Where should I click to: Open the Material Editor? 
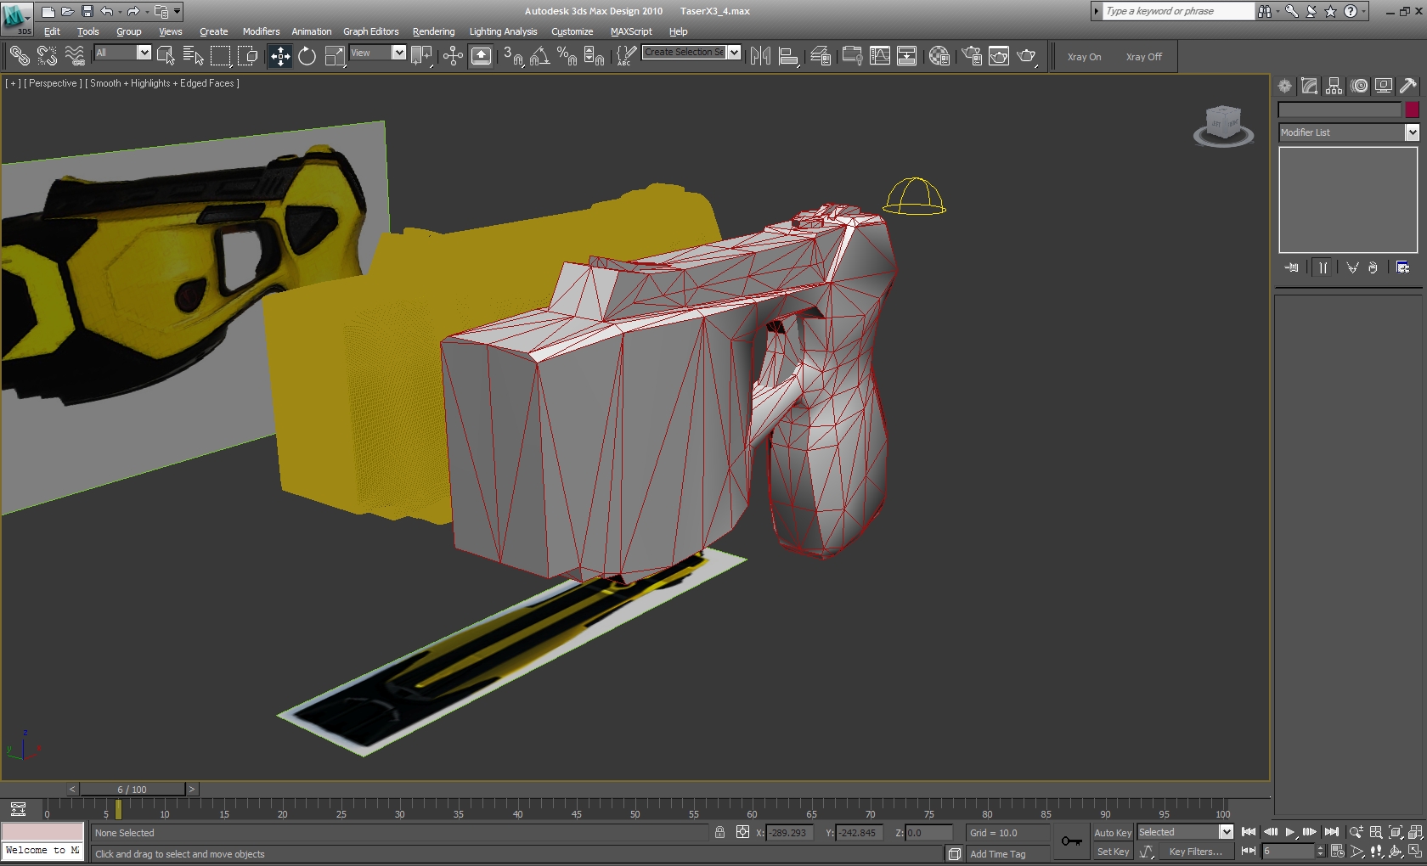(x=939, y=57)
